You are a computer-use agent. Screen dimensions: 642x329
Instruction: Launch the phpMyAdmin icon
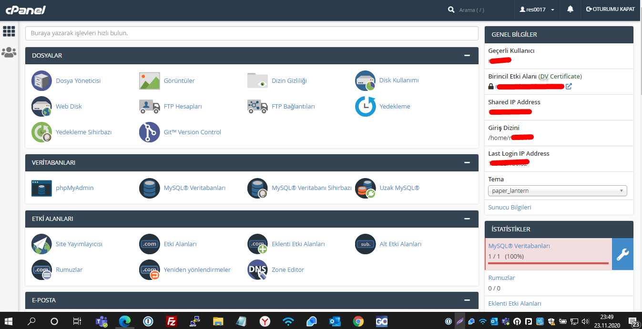point(41,188)
